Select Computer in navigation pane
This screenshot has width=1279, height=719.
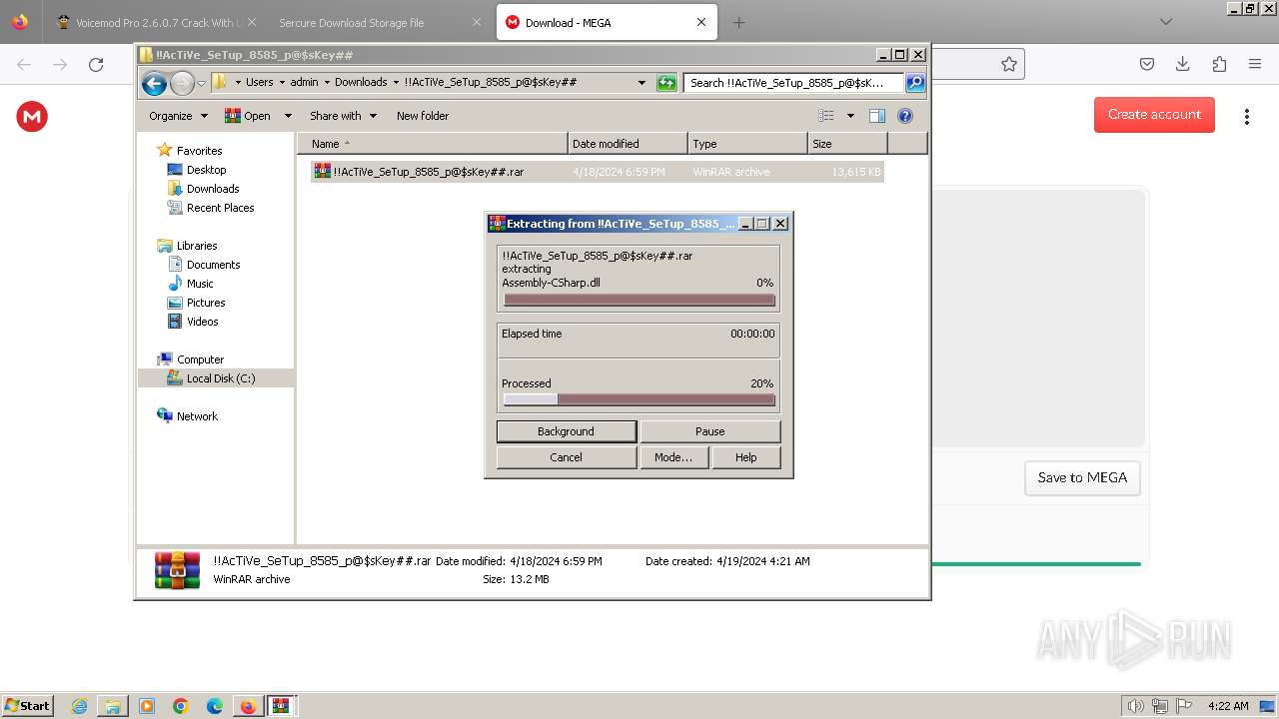click(x=200, y=359)
